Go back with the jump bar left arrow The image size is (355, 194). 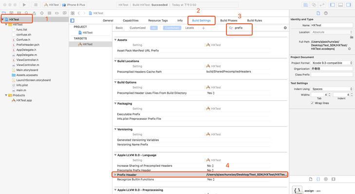click(79, 13)
